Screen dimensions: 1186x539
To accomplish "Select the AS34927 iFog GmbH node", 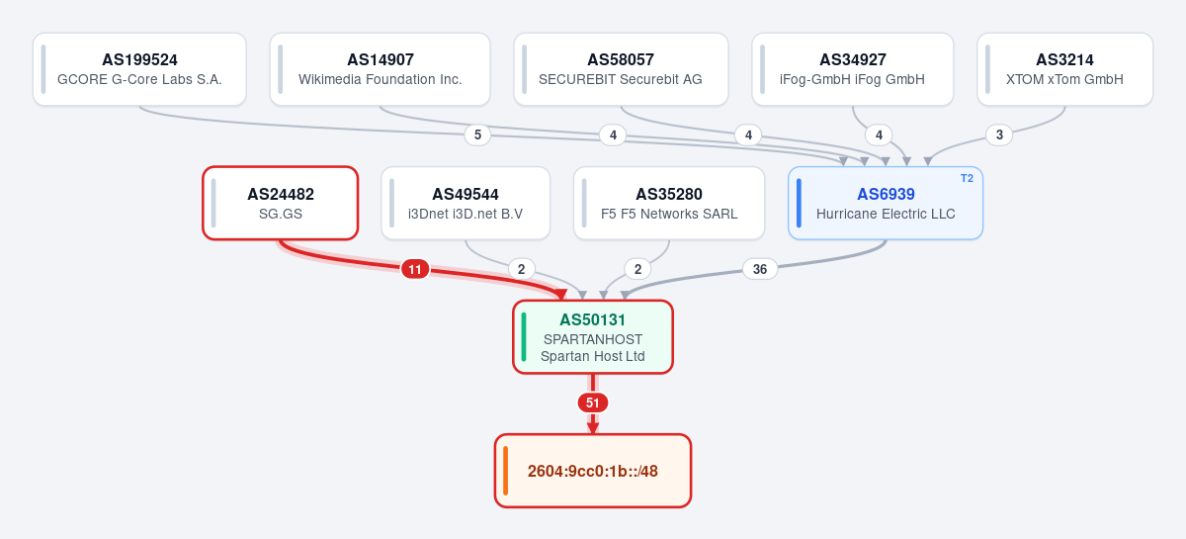I will (x=853, y=69).
